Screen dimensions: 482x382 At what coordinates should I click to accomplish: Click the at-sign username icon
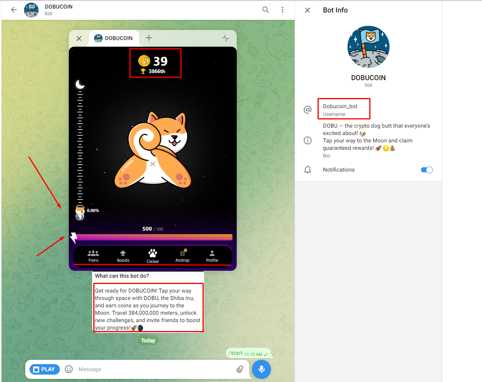[307, 110]
